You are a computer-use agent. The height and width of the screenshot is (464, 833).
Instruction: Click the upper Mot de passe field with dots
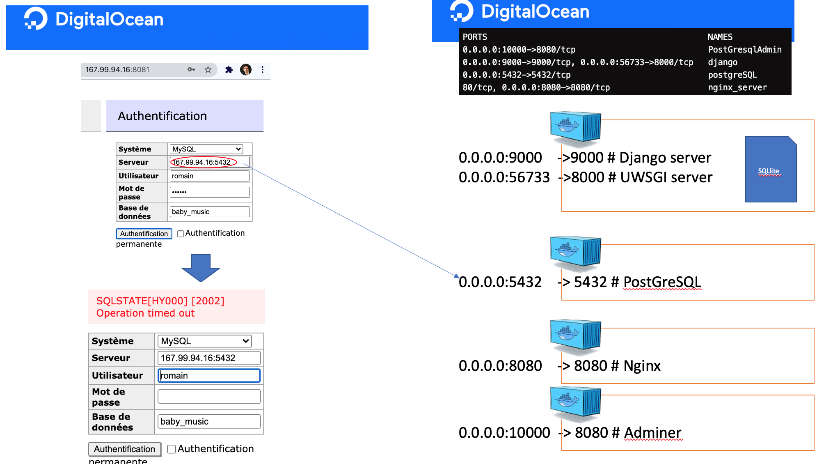click(x=210, y=192)
